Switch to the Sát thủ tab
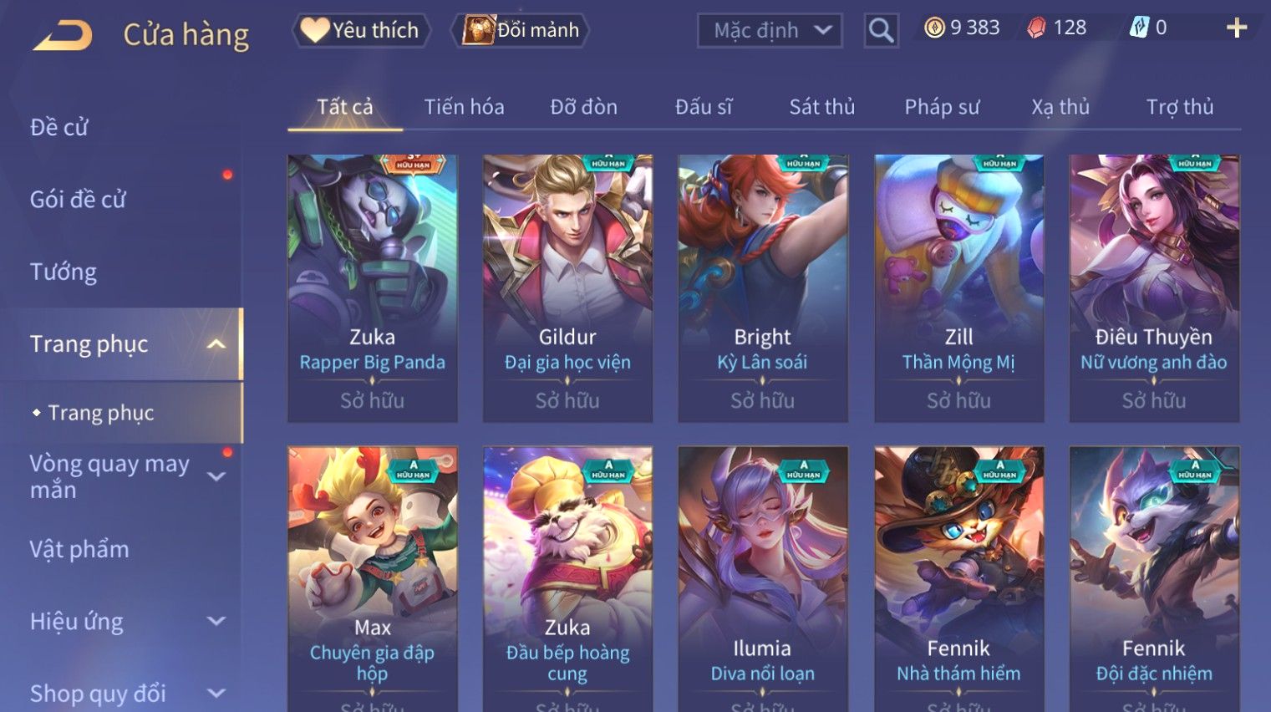 [x=822, y=107]
